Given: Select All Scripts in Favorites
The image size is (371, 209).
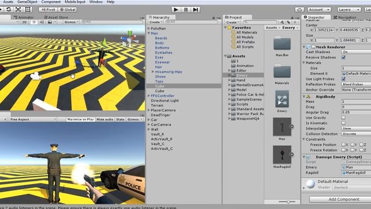Looking at the screenshot, I should (x=245, y=47).
